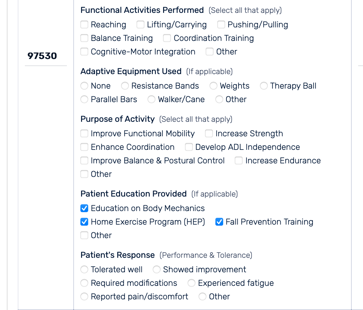Uncheck Fall Prevention Training
The image size is (363, 310).
pyautogui.click(x=219, y=222)
